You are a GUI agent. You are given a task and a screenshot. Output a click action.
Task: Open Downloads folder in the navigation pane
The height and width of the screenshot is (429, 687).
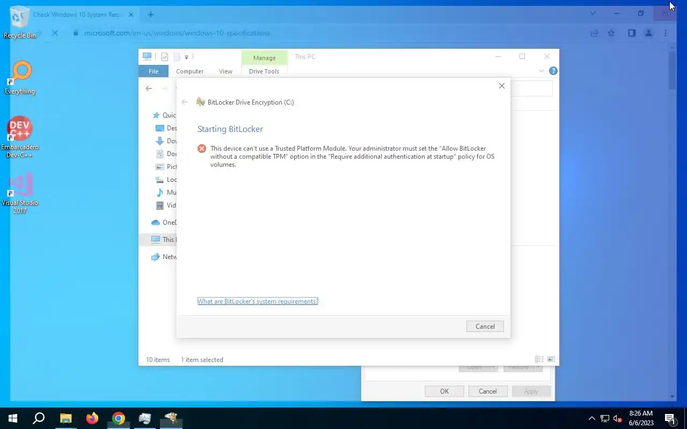[166, 141]
